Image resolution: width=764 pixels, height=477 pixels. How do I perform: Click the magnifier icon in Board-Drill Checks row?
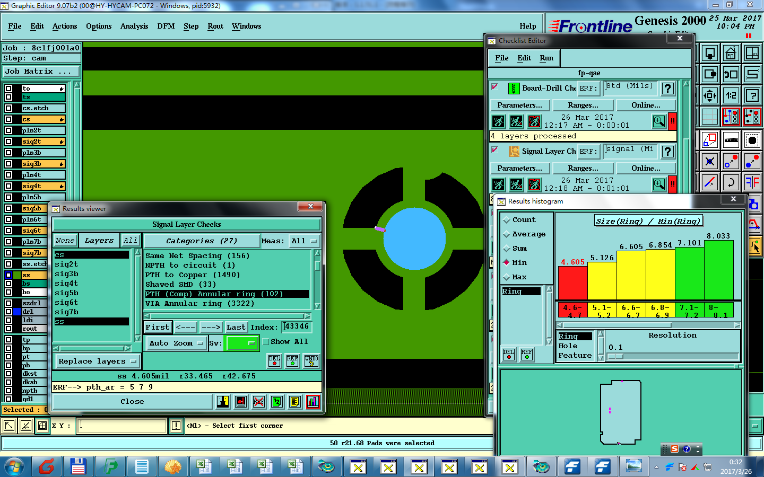coord(659,121)
